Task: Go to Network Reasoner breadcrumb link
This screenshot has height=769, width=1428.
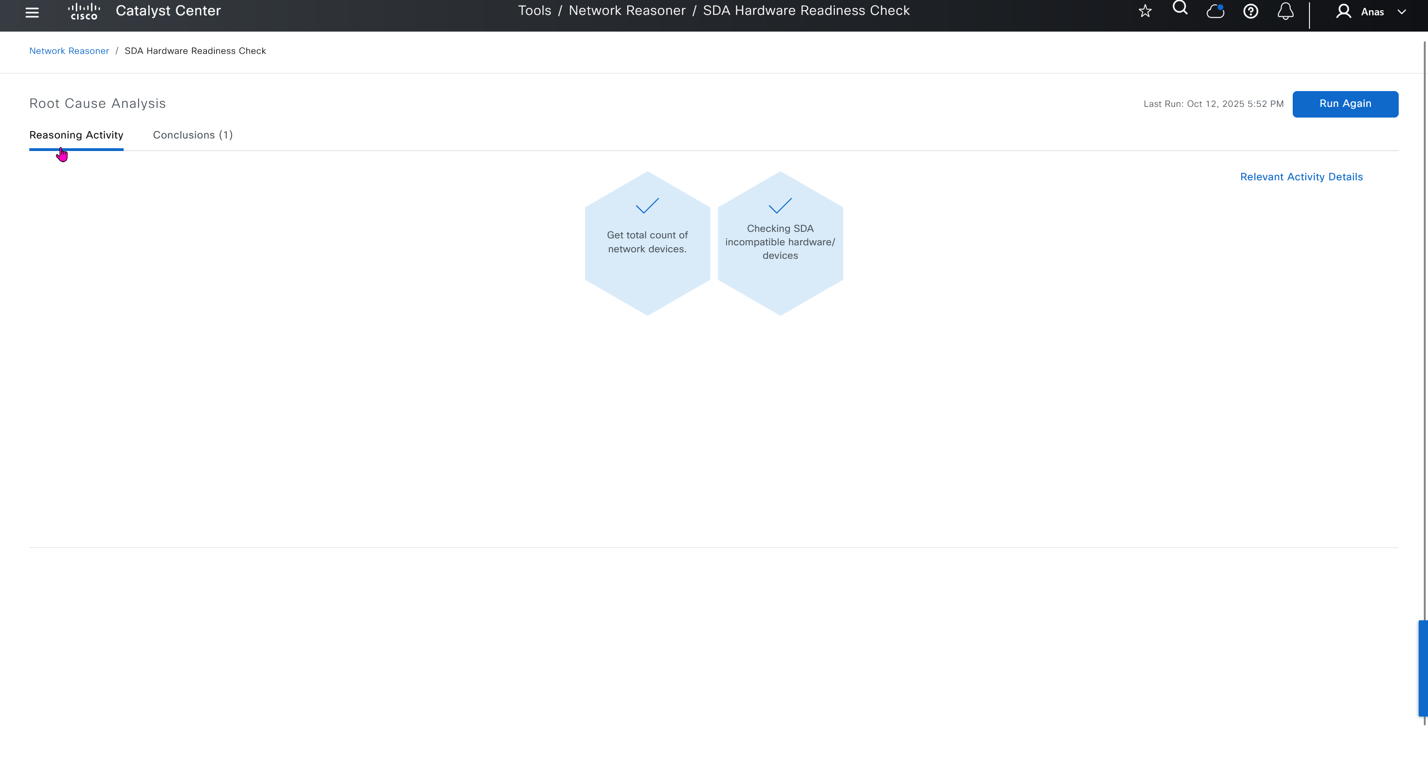Action: [69, 51]
